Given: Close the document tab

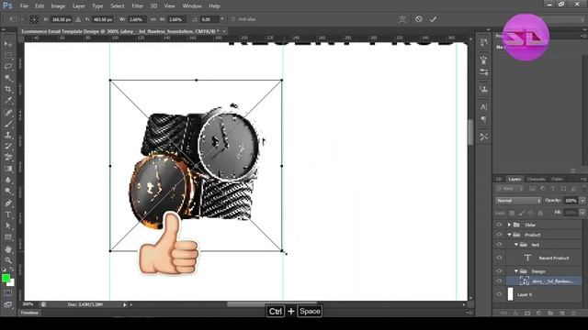Looking at the screenshot, I should (224, 31).
